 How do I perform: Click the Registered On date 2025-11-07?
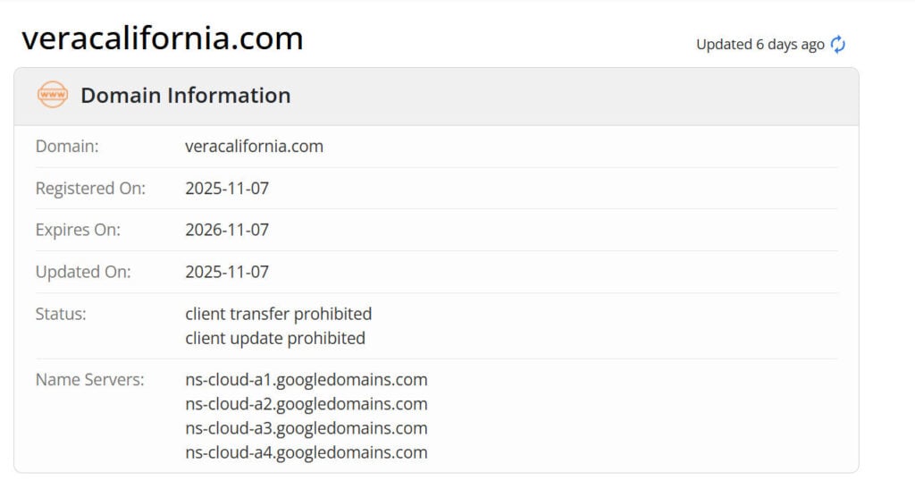pos(227,189)
